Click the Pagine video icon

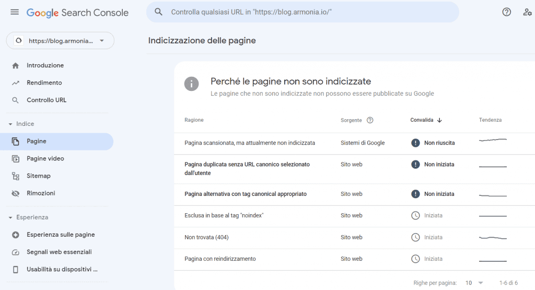pyautogui.click(x=16, y=159)
